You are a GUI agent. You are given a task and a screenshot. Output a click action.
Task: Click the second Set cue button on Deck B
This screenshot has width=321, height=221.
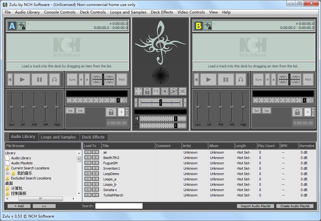click(267, 110)
